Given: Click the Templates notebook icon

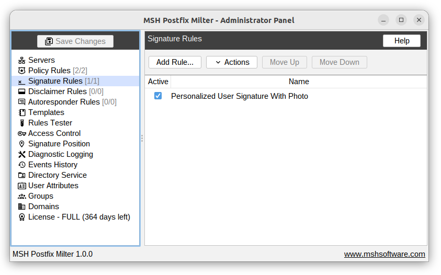Looking at the screenshot, I should point(21,112).
